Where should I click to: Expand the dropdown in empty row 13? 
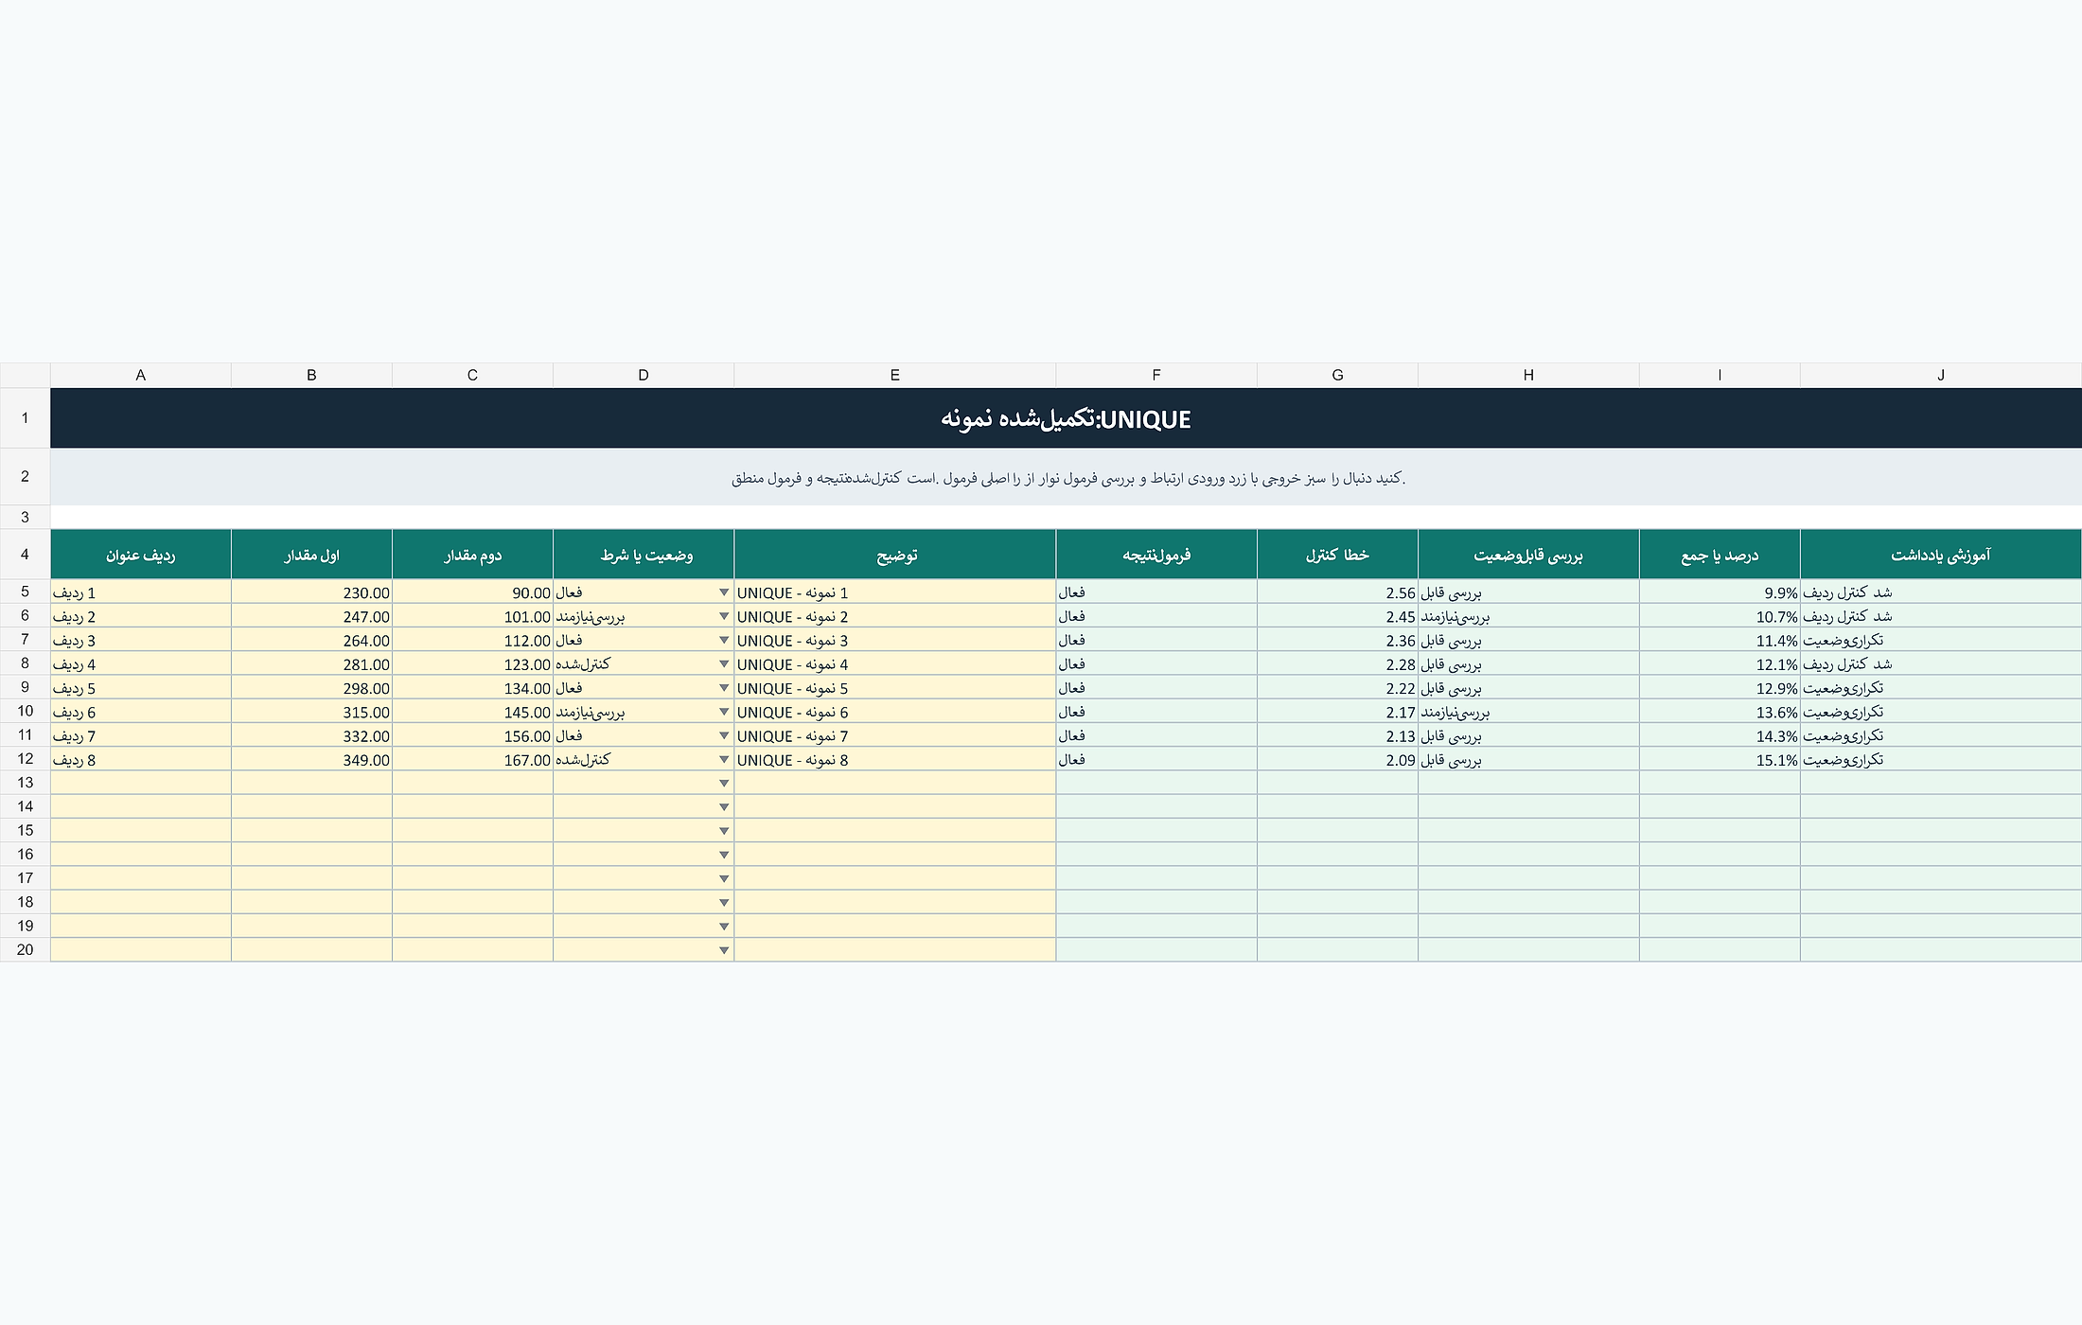(x=724, y=784)
